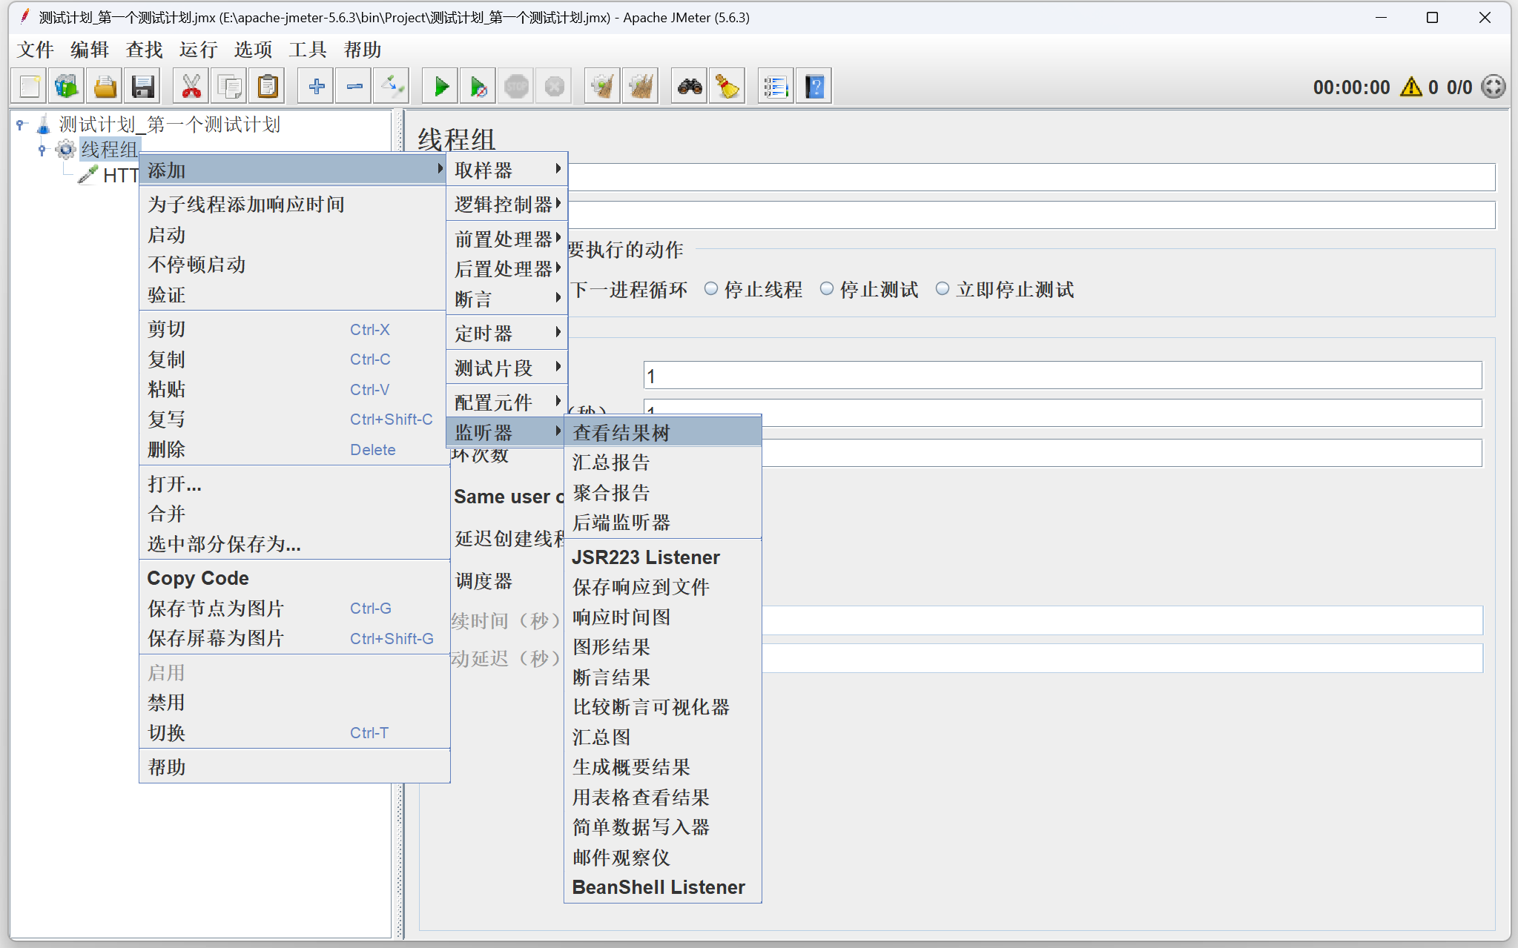Click the remote engines status icon
Image resolution: width=1518 pixels, height=948 pixels.
pyautogui.click(x=1493, y=87)
